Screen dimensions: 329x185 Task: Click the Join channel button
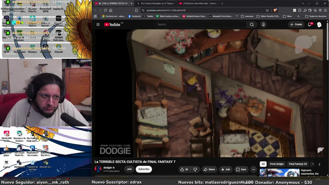[129, 169]
